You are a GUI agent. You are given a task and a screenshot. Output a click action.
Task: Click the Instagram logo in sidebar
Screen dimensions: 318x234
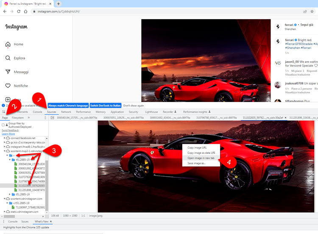pyautogui.click(x=16, y=27)
